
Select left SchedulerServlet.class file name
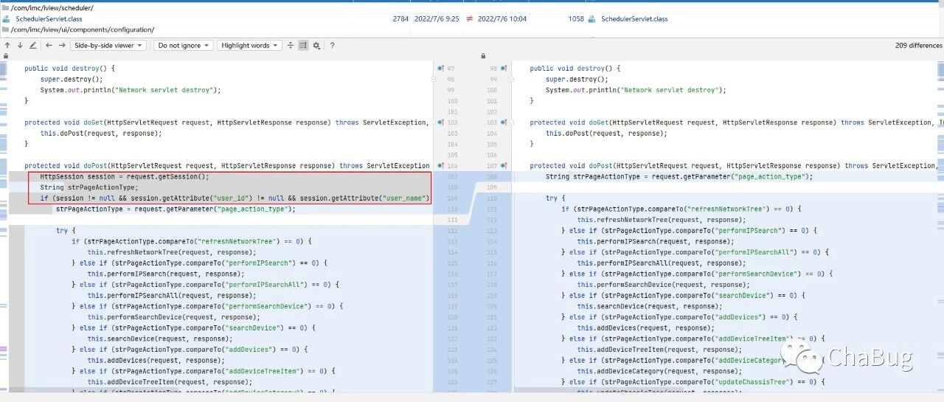pyautogui.click(x=49, y=18)
